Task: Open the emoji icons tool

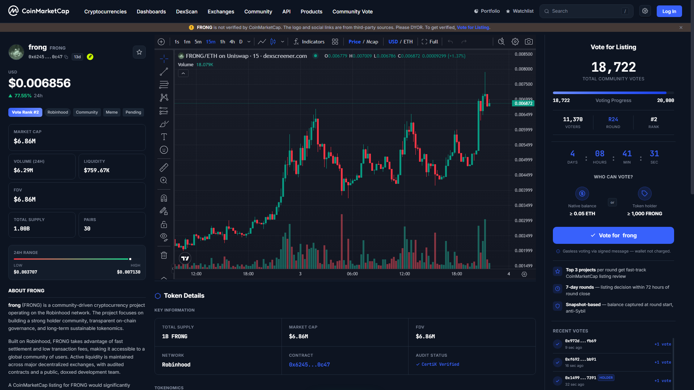Action: tap(164, 150)
